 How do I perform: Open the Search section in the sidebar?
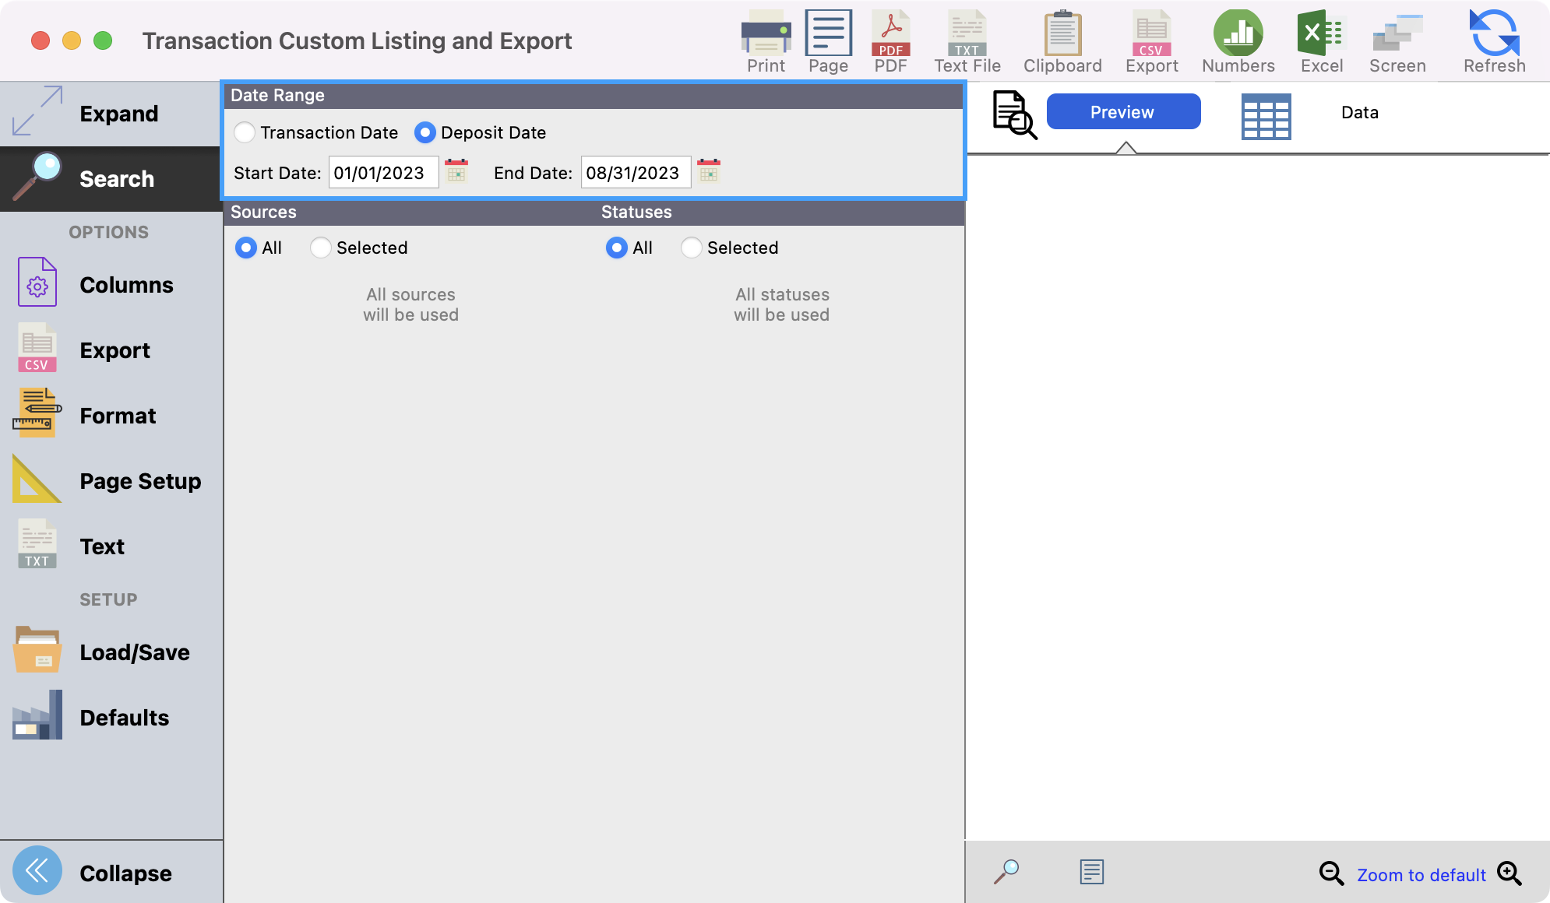pos(116,178)
